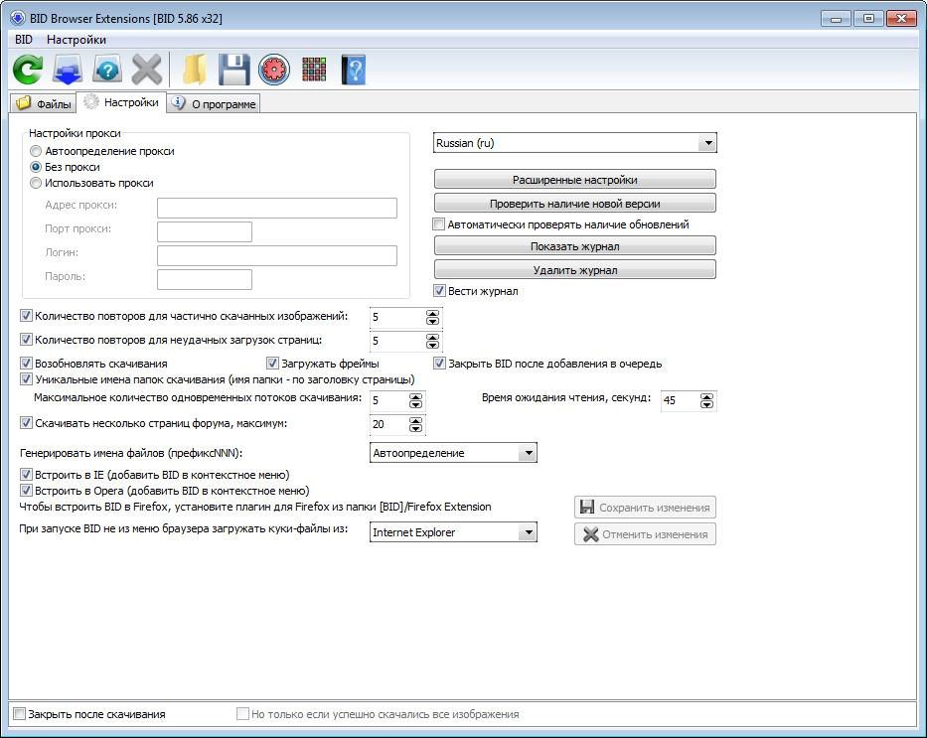Switch to the Файлы tab

44,103
